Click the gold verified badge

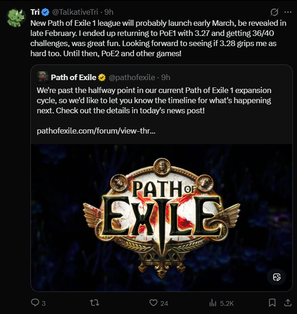pos(102,77)
